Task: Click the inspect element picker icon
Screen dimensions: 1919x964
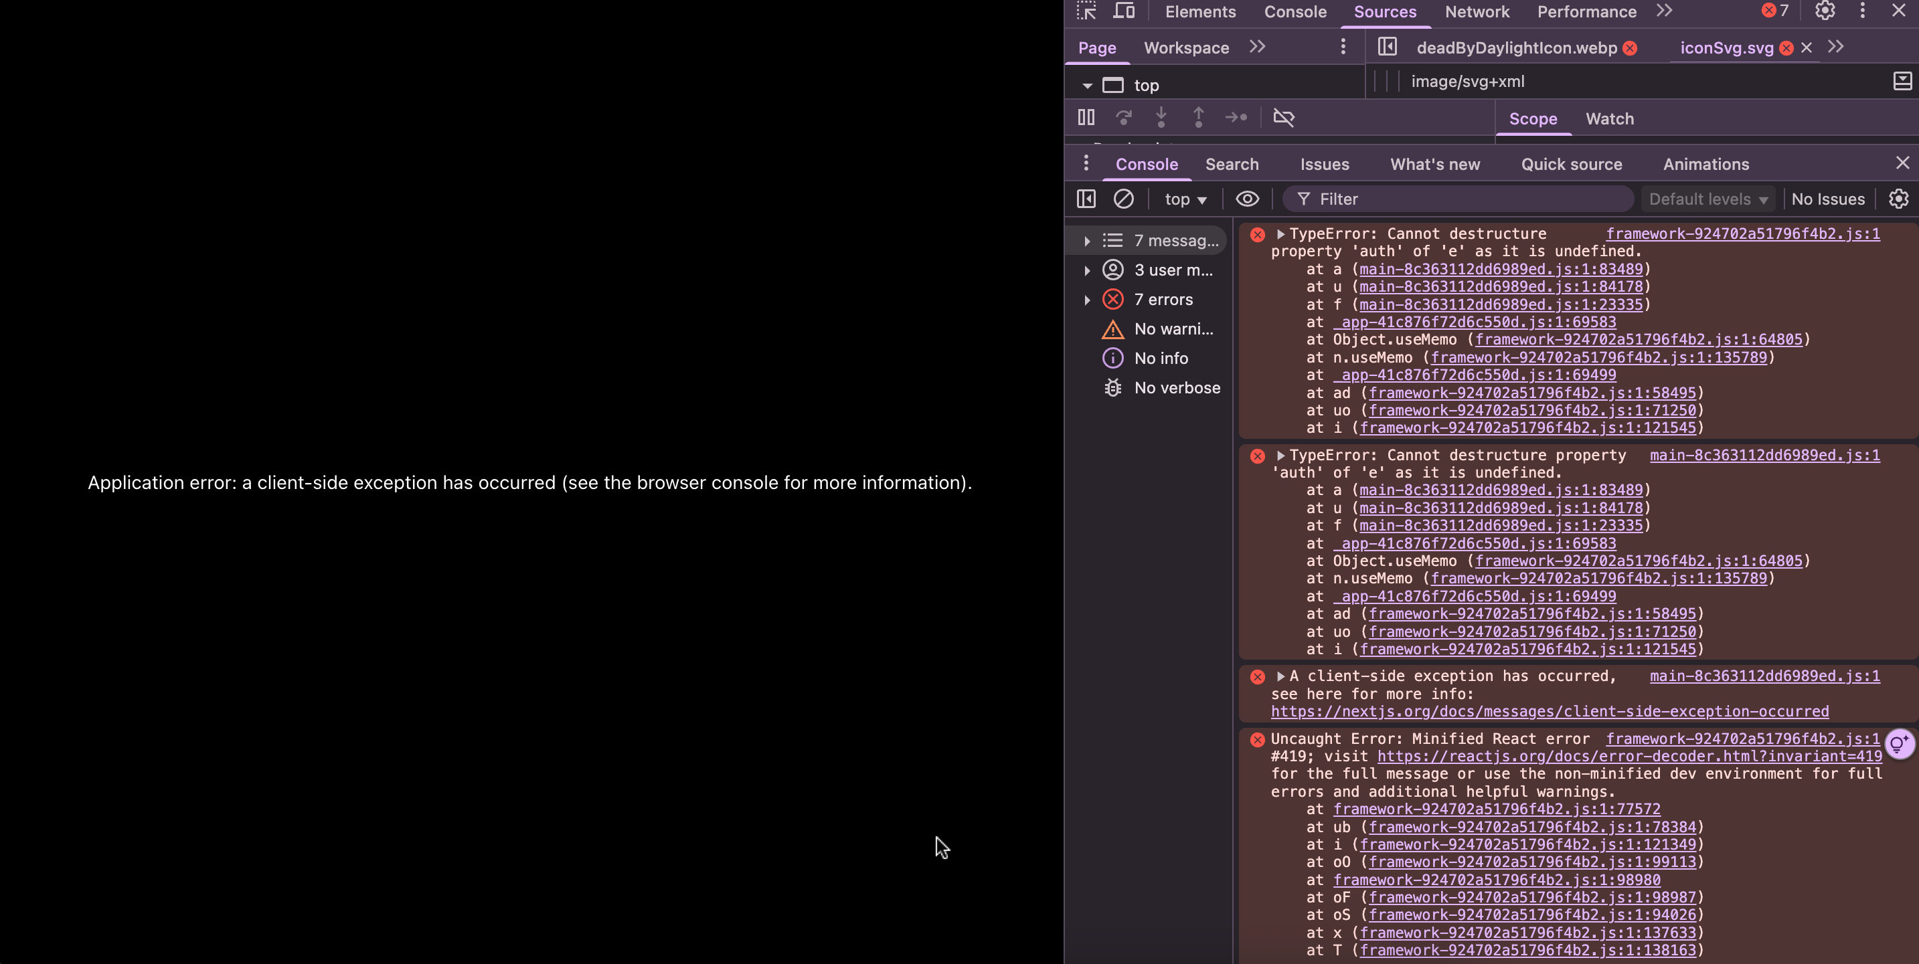Action: (1086, 11)
